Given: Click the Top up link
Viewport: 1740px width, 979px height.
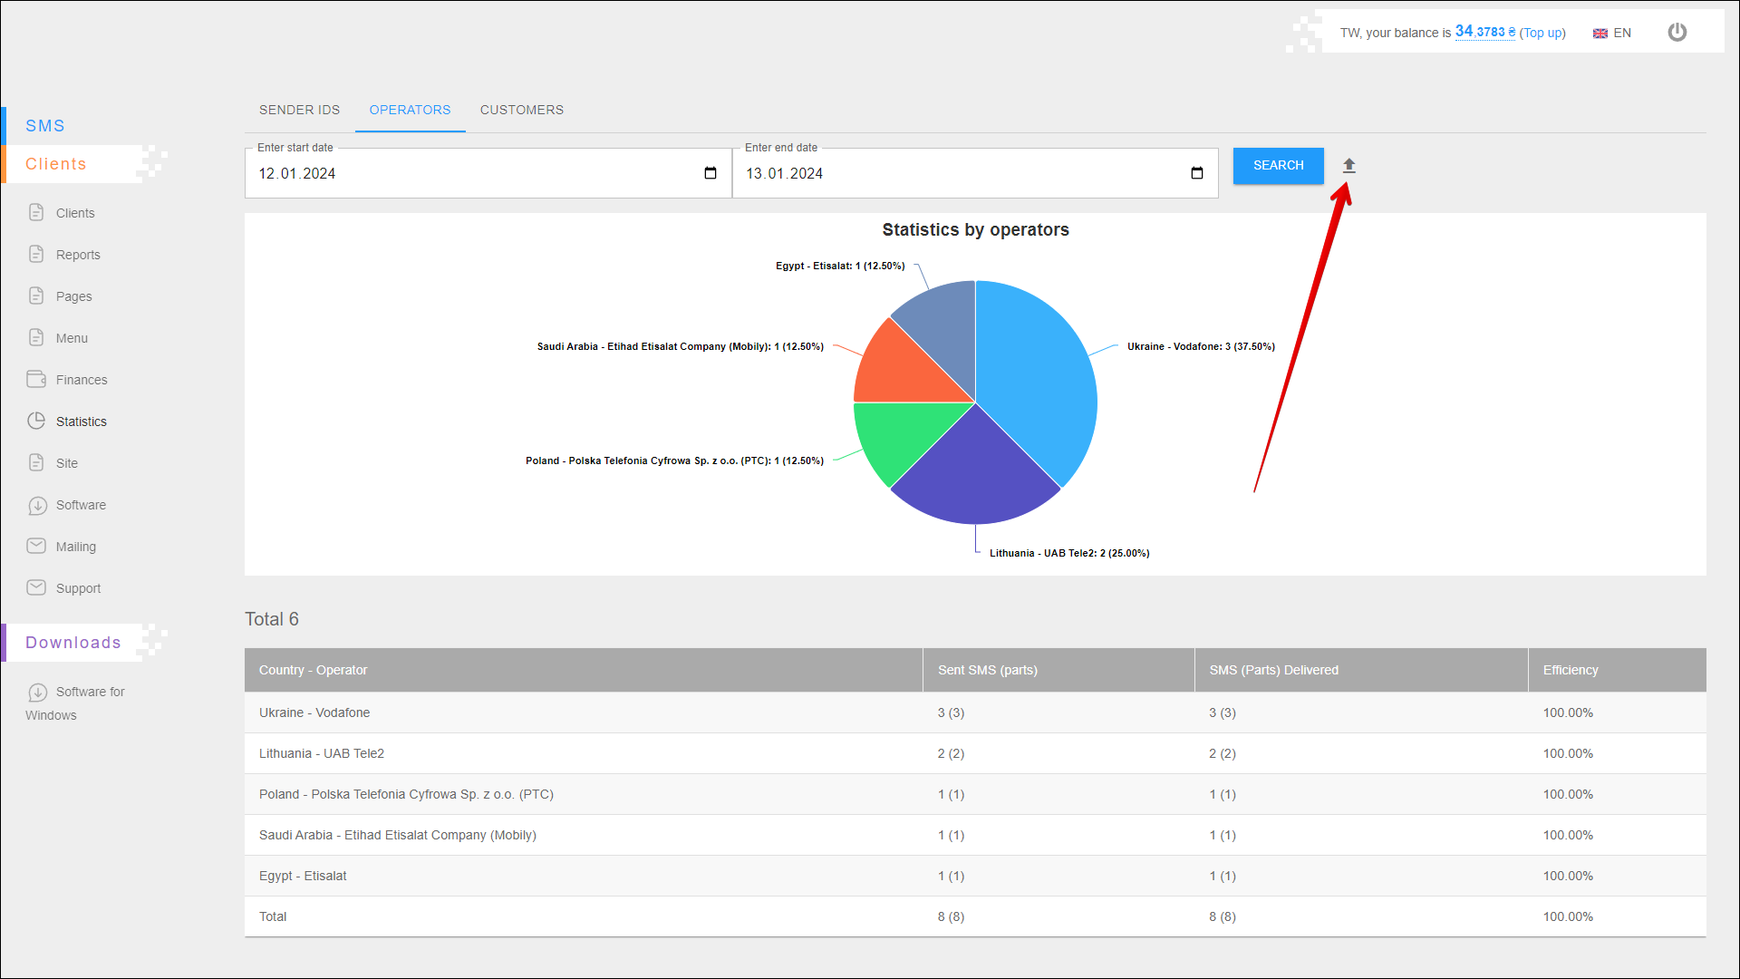Looking at the screenshot, I should pos(1542,33).
